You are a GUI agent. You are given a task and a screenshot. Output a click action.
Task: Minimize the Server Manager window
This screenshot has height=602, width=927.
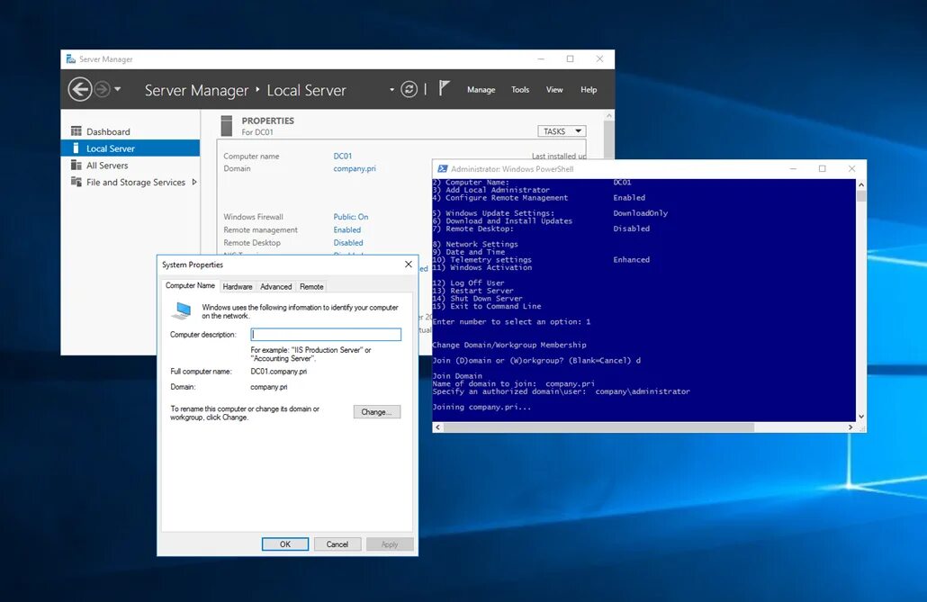pos(541,59)
